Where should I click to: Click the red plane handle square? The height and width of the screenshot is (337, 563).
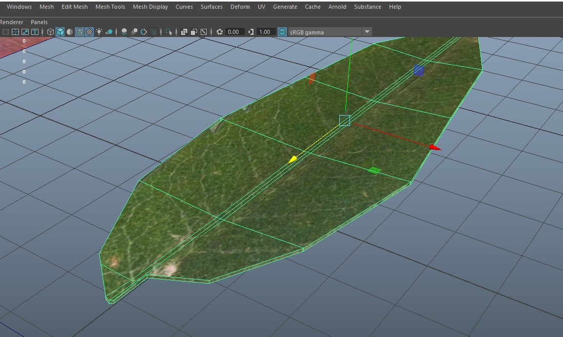click(x=312, y=78)
